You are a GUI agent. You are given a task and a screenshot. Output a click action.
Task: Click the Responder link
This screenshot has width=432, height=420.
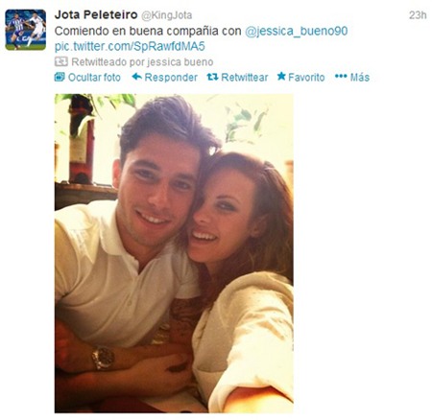tap(171, 78)
